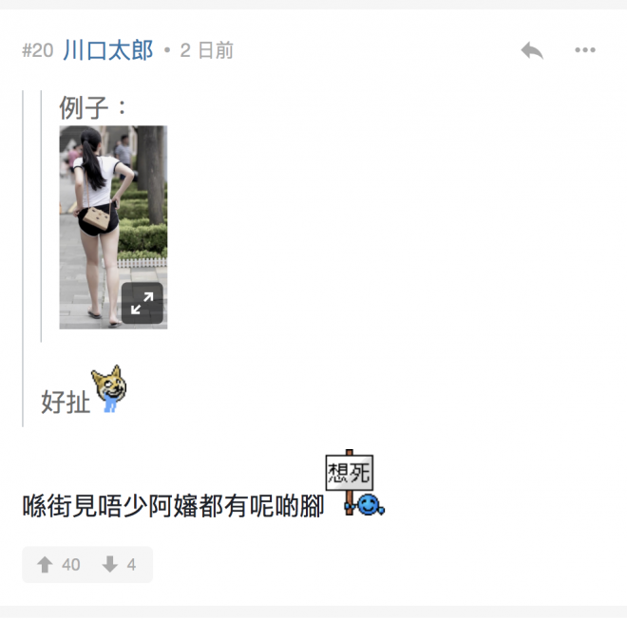The width and height of the screenshot is (627, 619).
Task: Click the upvote count 40
Action: [x=71, y=565]
